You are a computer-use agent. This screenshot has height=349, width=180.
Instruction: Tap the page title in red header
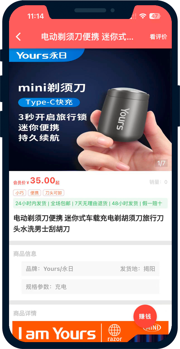tap(87, 37)
